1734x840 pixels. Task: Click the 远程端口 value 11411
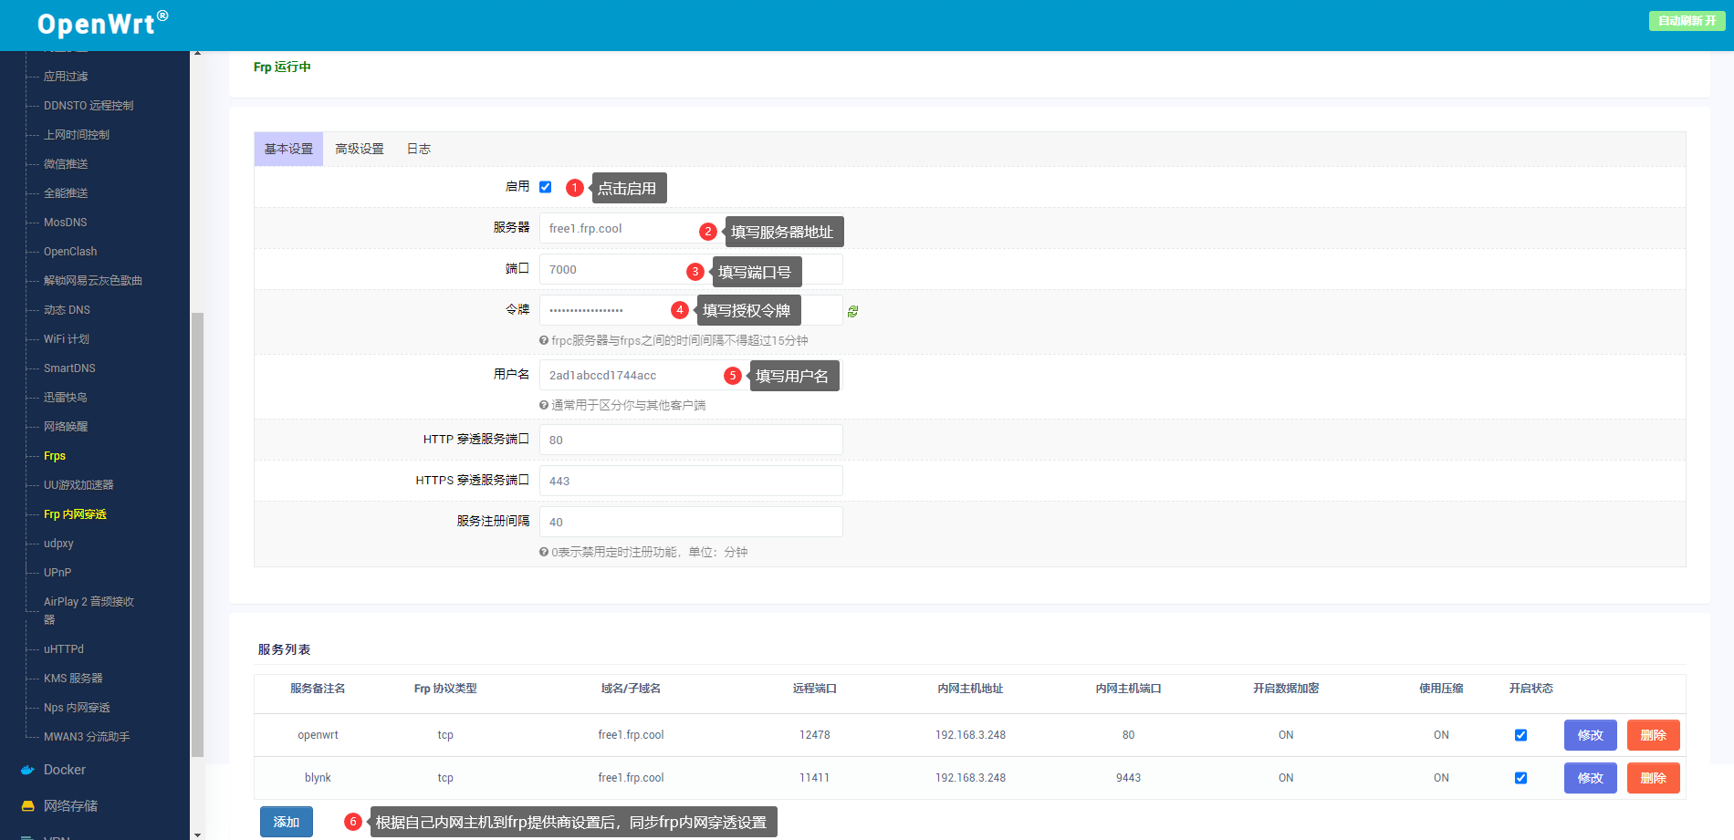coord(814,778)
